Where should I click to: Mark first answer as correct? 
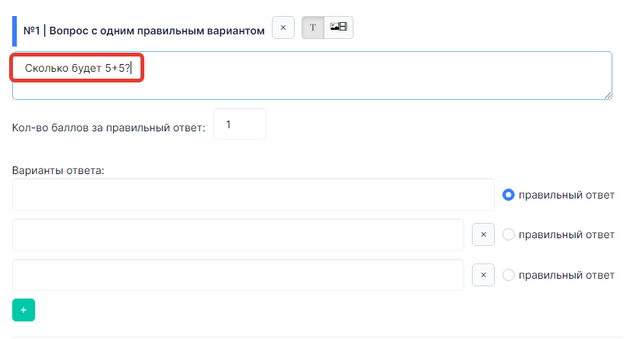tap(509, 195)
